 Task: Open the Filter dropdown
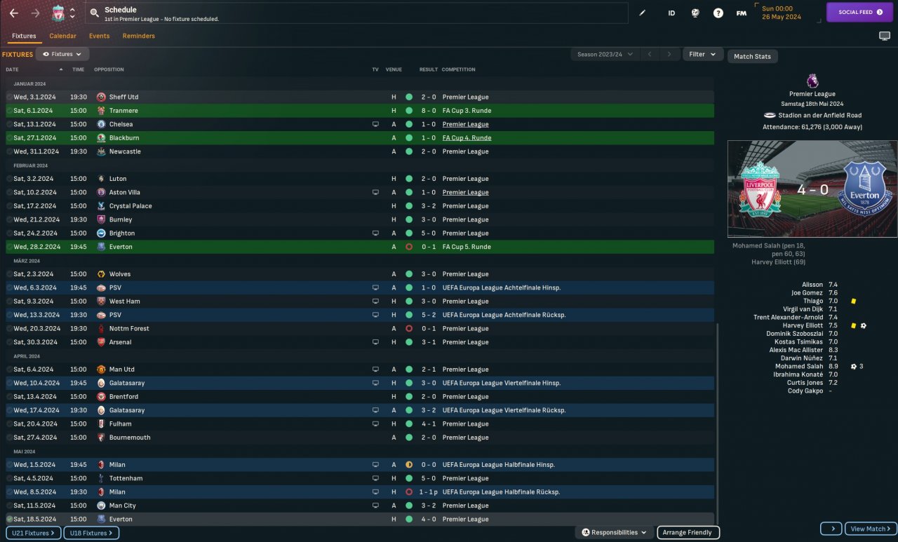pyautogui.click(x=703, y=54)
